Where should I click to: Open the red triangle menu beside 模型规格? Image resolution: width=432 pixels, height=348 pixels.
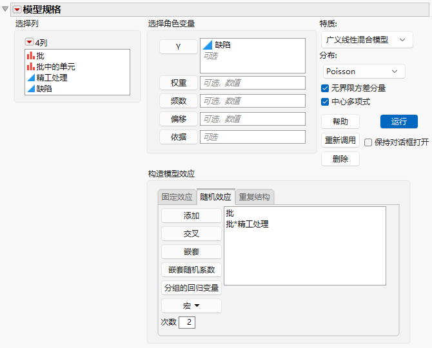click(x=17, y=10)
